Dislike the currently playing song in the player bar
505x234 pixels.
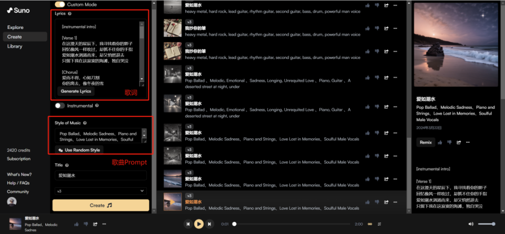[x=86, y=224]
